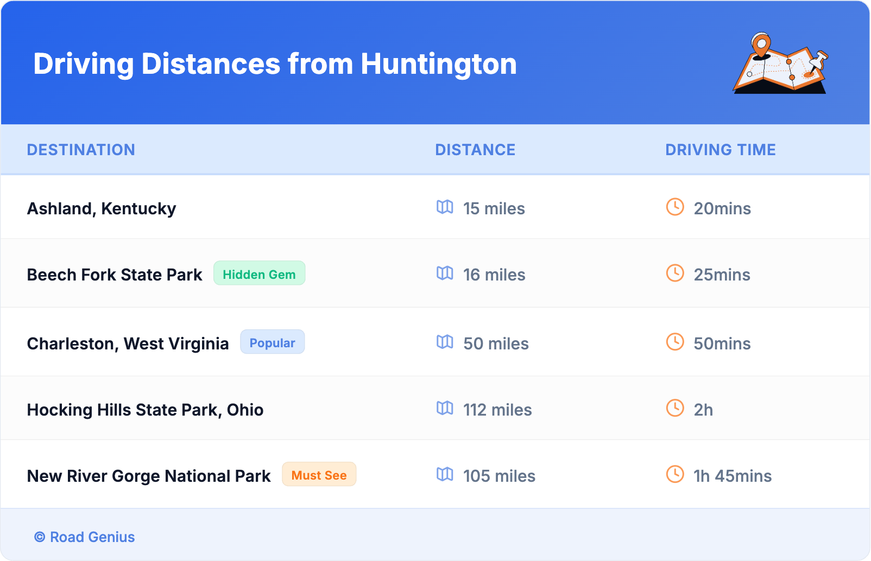Click the Destination column header

pyautogui.click(x=81, y=150)
